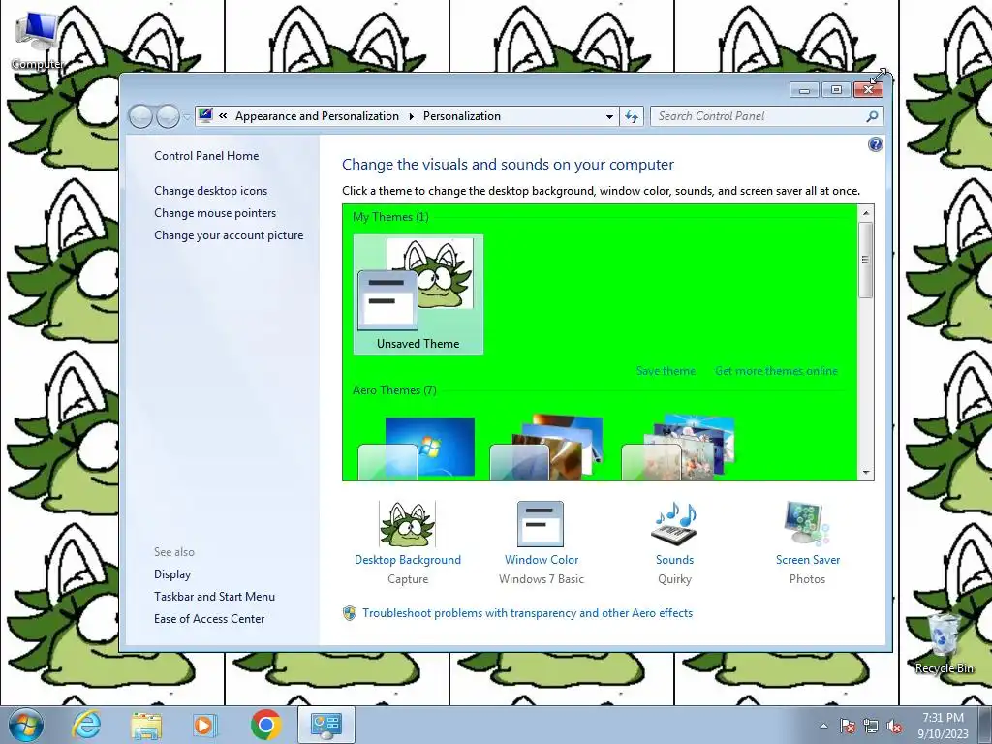The image size is (992, 744).
Task: Open Ease of Access Center link
Action: (209, 619)
